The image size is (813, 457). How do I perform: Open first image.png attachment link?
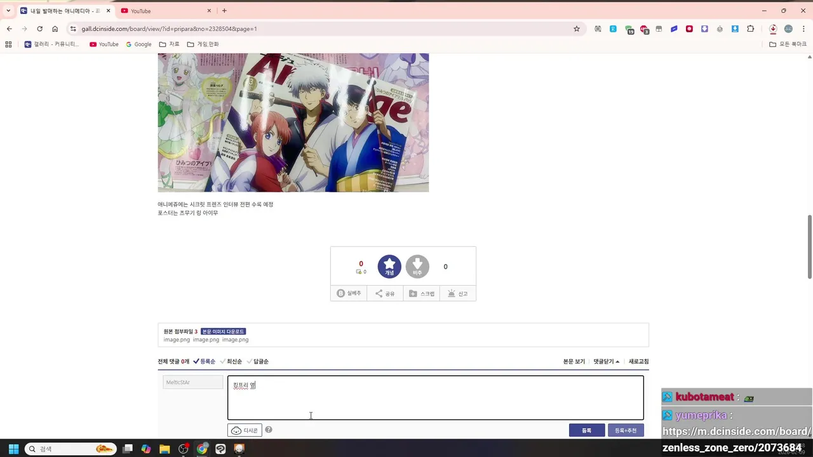coord(177,340)
